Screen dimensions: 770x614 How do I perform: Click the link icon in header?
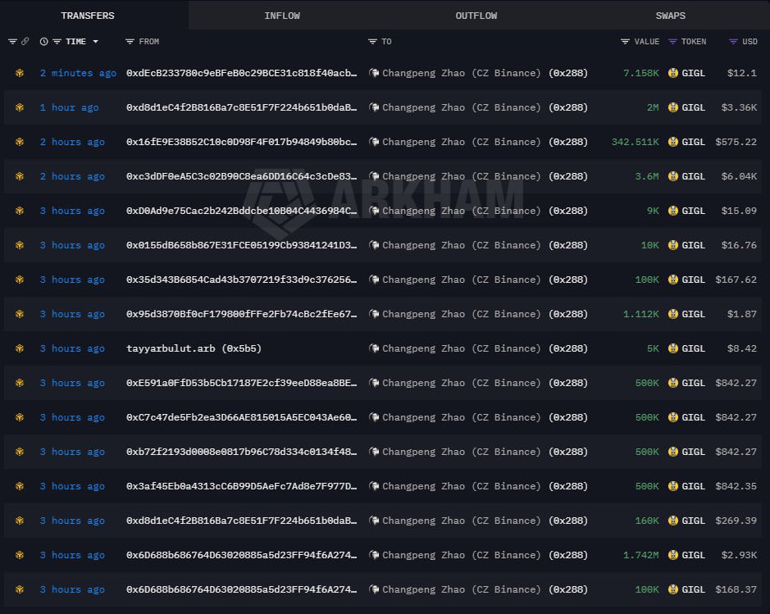click(x=25, y=42)
